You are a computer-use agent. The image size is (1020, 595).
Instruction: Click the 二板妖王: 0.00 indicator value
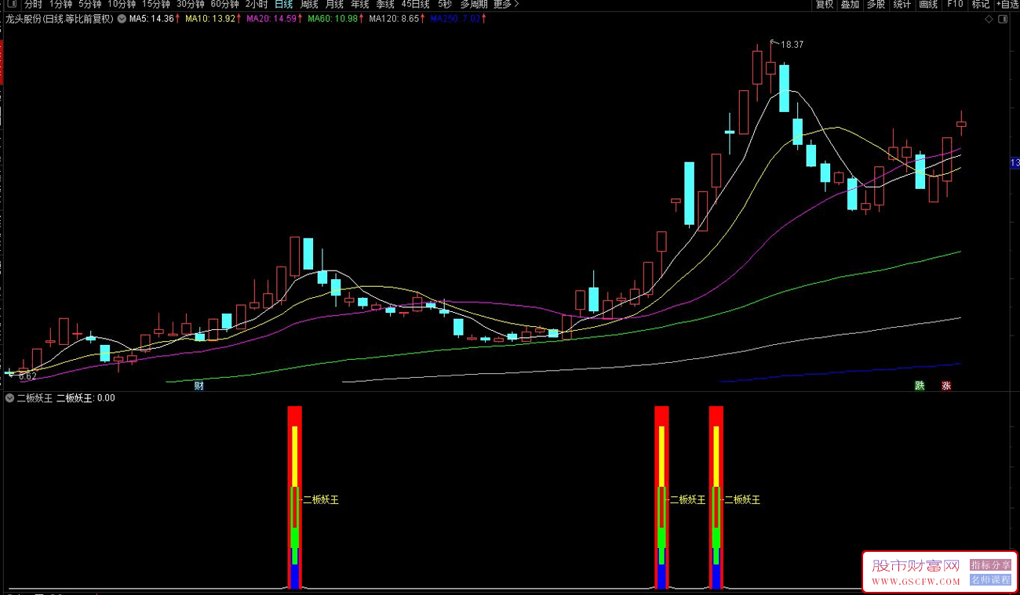[86, 398]
